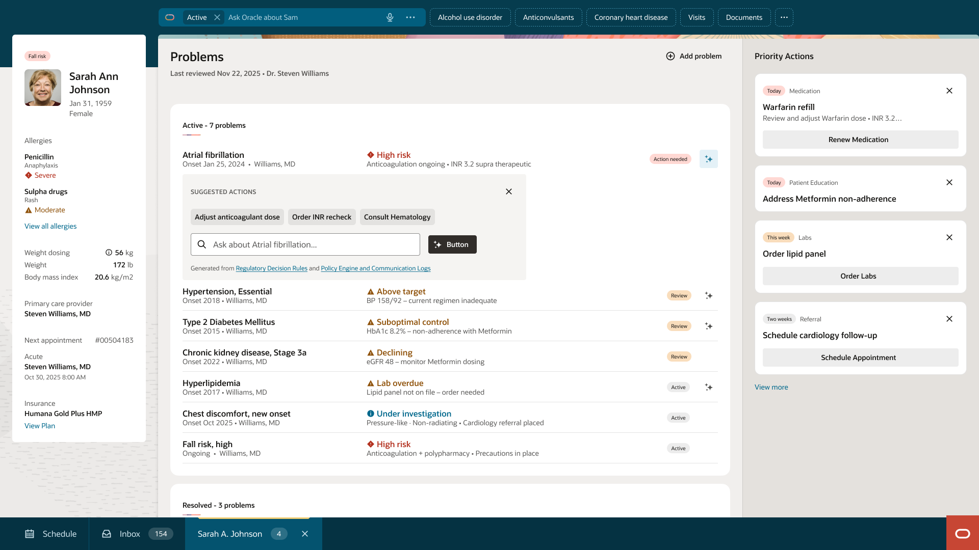Choose Adjust anticoagulant dose suggestion
The height and width of the screenshot is (550, 979).
point(237,217)
